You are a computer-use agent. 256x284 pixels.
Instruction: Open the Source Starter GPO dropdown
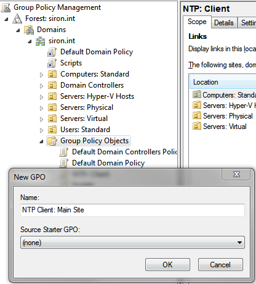tap(132, 243)
